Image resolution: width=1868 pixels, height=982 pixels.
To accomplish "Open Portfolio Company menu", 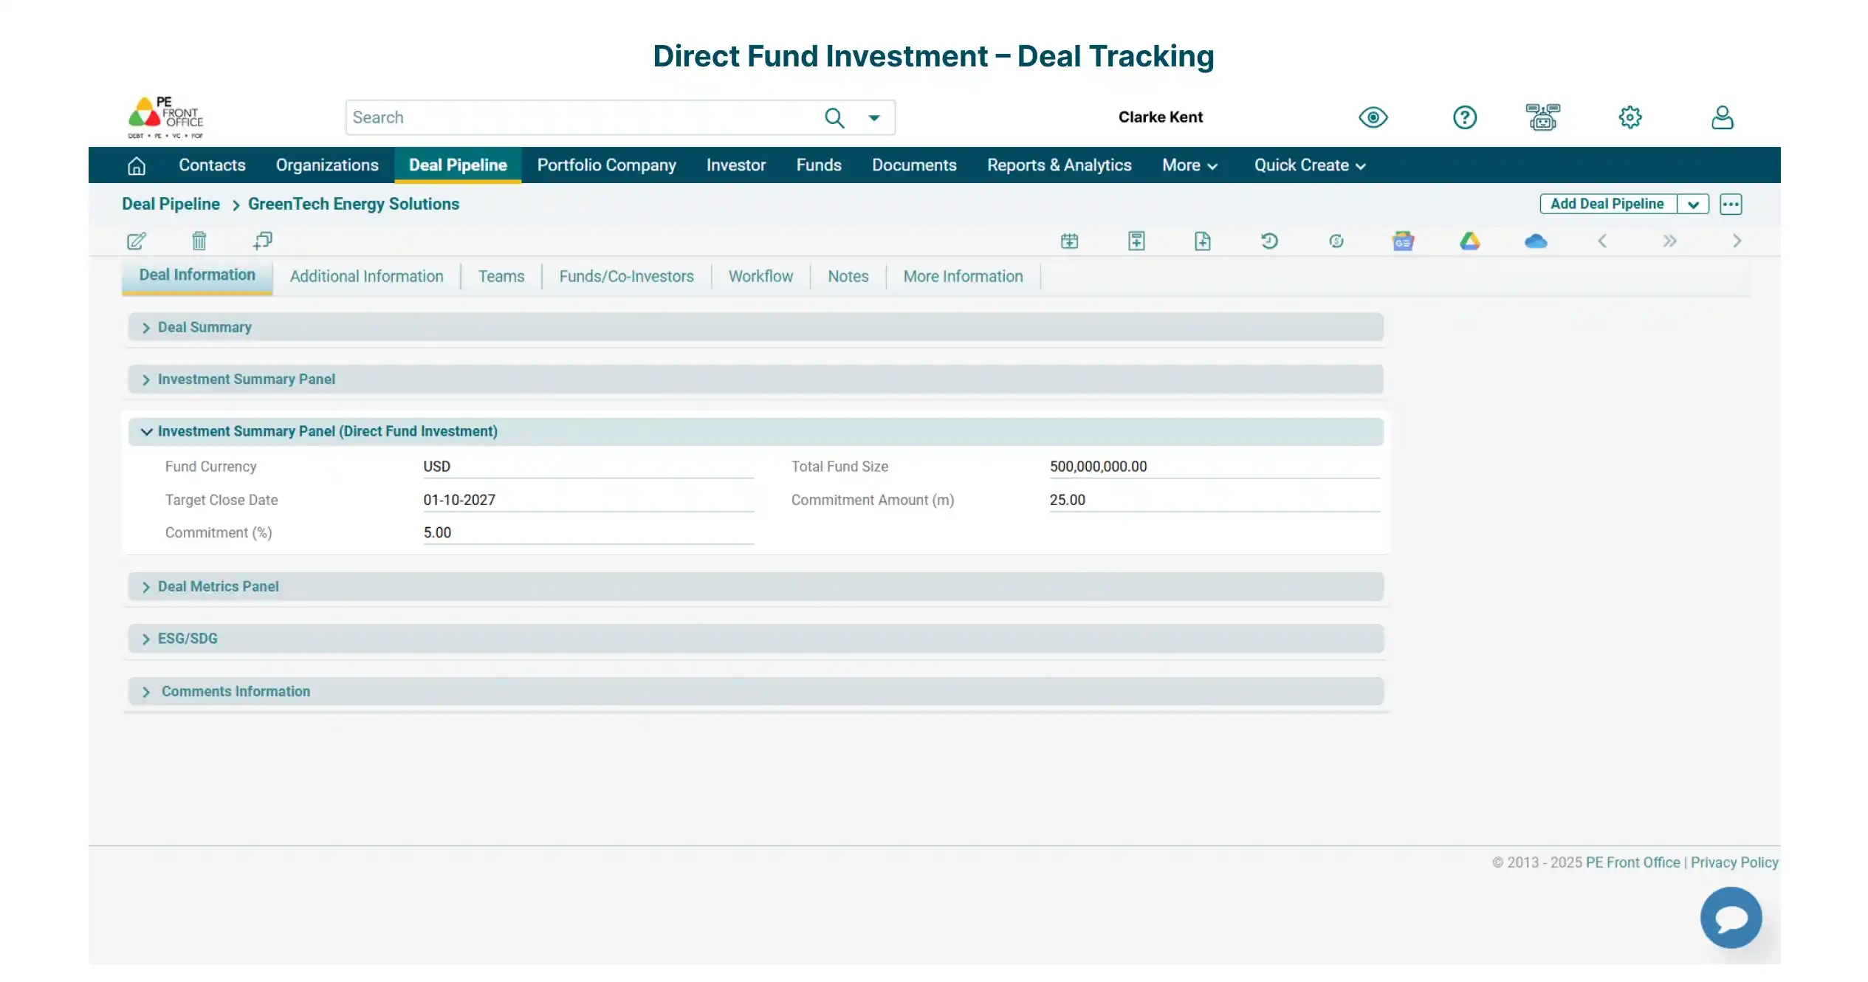I will pyautogui.click(x=607, y=165).
